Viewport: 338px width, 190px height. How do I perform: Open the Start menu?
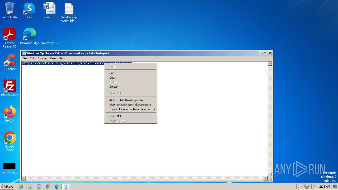tap(7, 187)
